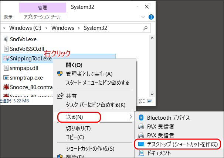Click the file list scroll down arrow
This screenshot has height=158, width=224.
point(152,94)
